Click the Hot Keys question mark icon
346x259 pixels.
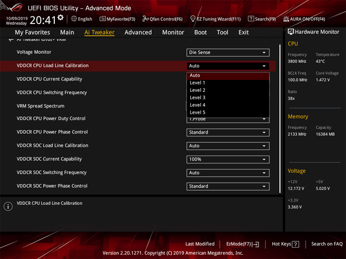point(295,244)
